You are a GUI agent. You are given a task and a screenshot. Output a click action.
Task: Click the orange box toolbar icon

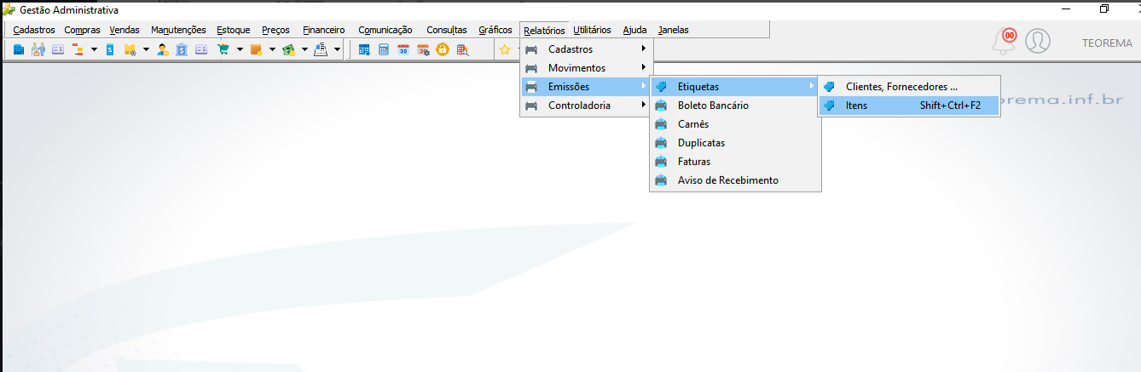pyautogui.click(x=256, y=50)
